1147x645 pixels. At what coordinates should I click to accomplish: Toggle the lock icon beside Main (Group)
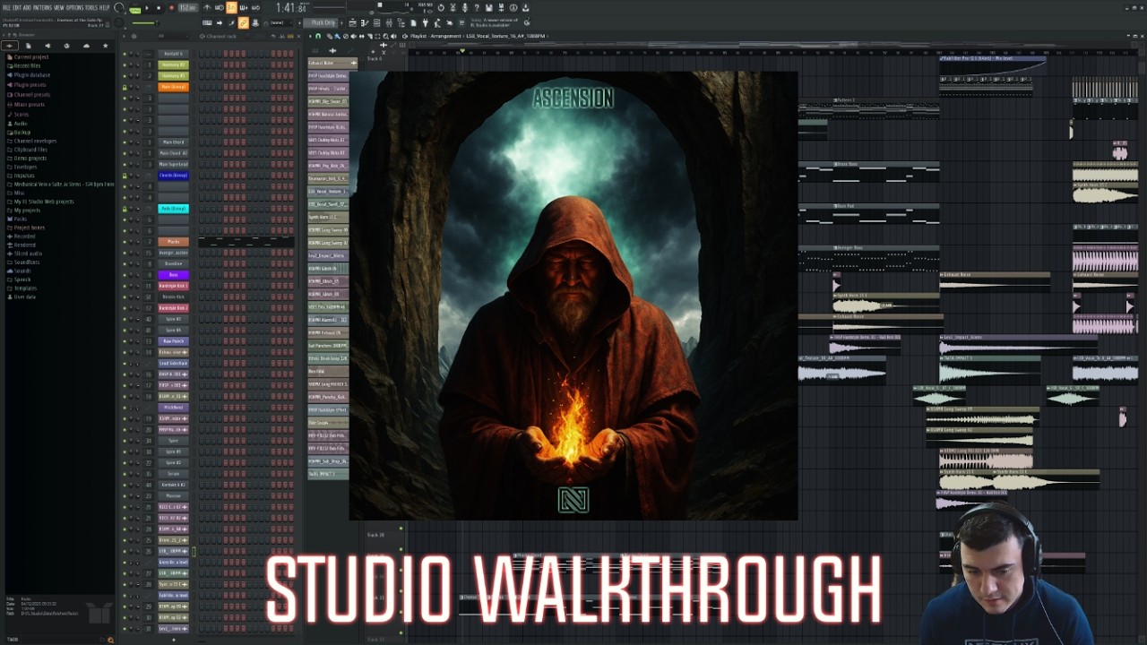125,87
